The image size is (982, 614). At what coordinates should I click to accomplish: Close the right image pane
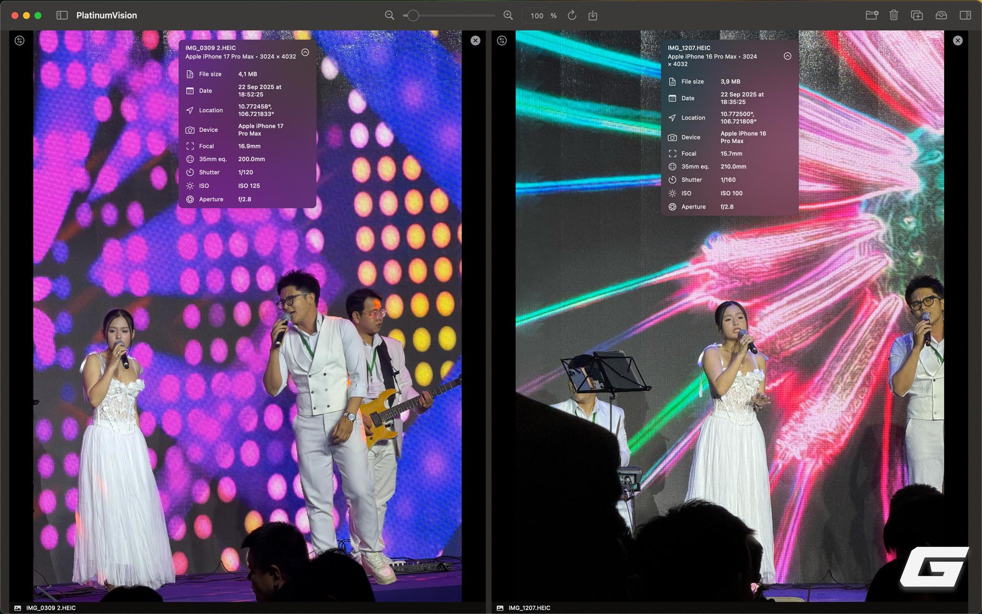point(957,41)
